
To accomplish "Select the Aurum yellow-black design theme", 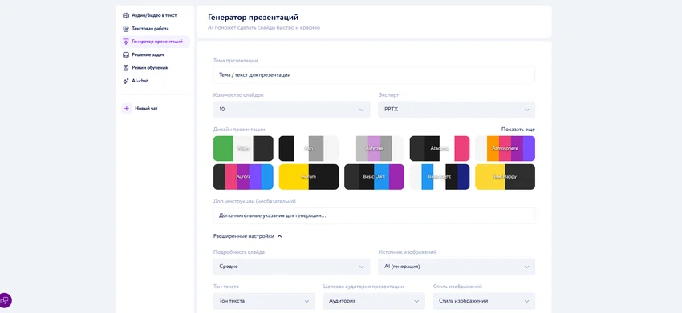I will [308, 177].
